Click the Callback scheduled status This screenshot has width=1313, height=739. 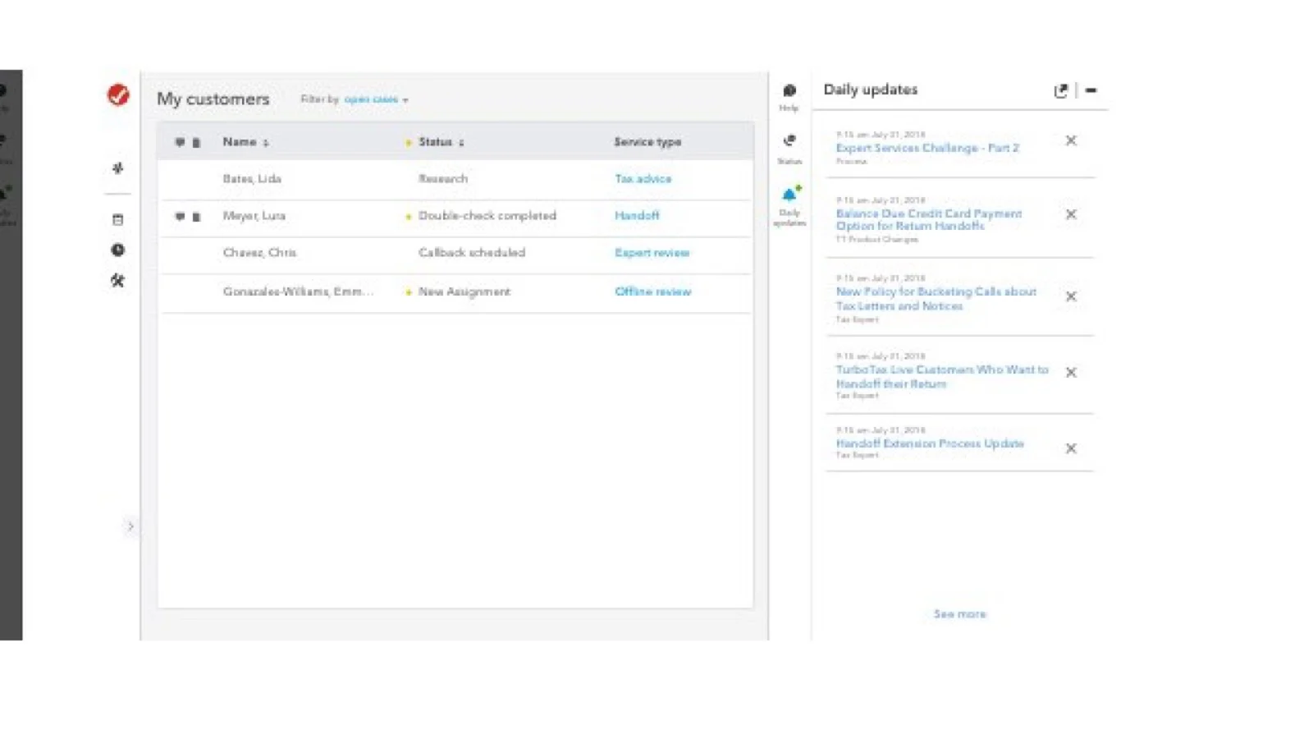pos(472,253)
